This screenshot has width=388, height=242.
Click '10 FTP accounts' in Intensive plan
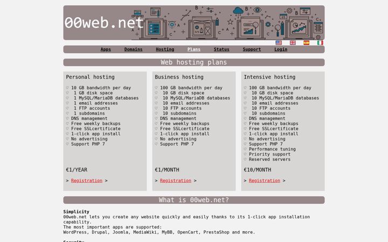point(271,108)
